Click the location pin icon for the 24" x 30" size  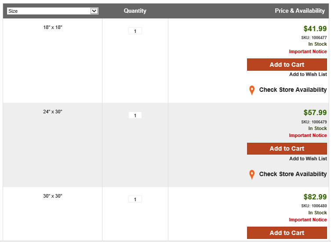(x=251, y=174)
